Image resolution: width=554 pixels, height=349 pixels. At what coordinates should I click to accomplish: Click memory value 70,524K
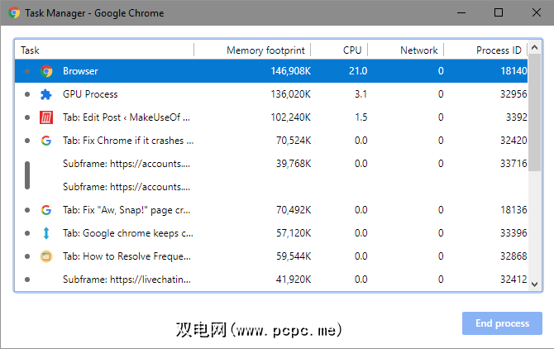point(294,141)
